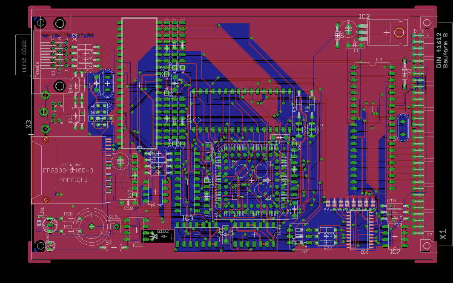The height and width of the screenshot is (283, 453).
Task: Click the IC11 chip footprint
Action: click(137, 231)
